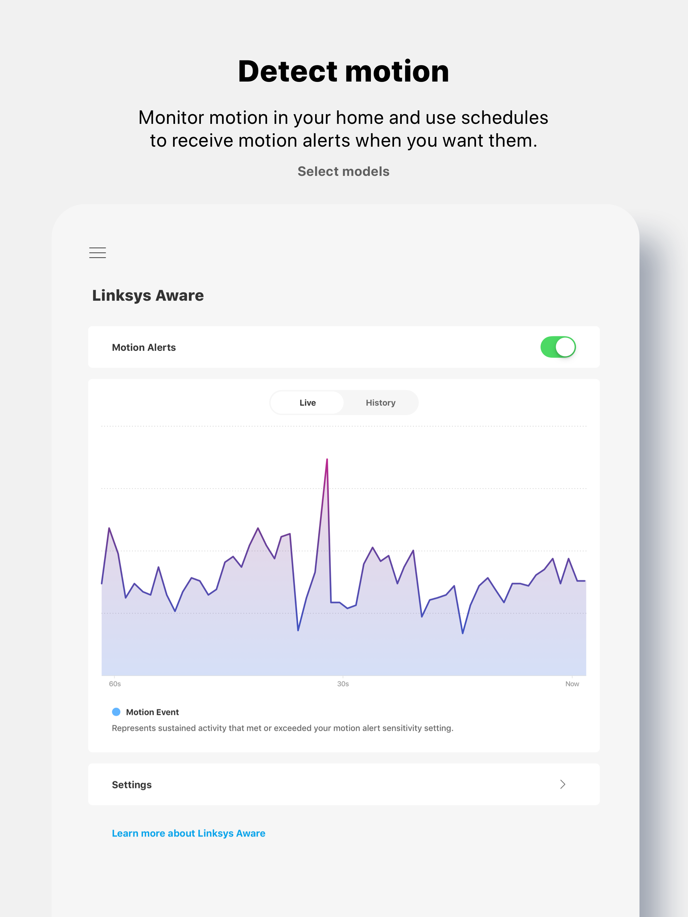This screenshot has width=688, height=917.
Task: Click the Motion Alerts label
Action: pos(143,347)
